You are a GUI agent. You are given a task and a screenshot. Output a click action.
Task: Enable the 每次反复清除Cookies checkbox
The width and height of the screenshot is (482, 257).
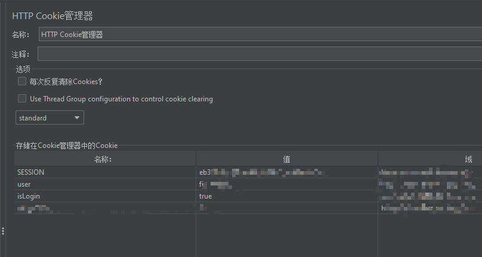[x=22, y=81]
